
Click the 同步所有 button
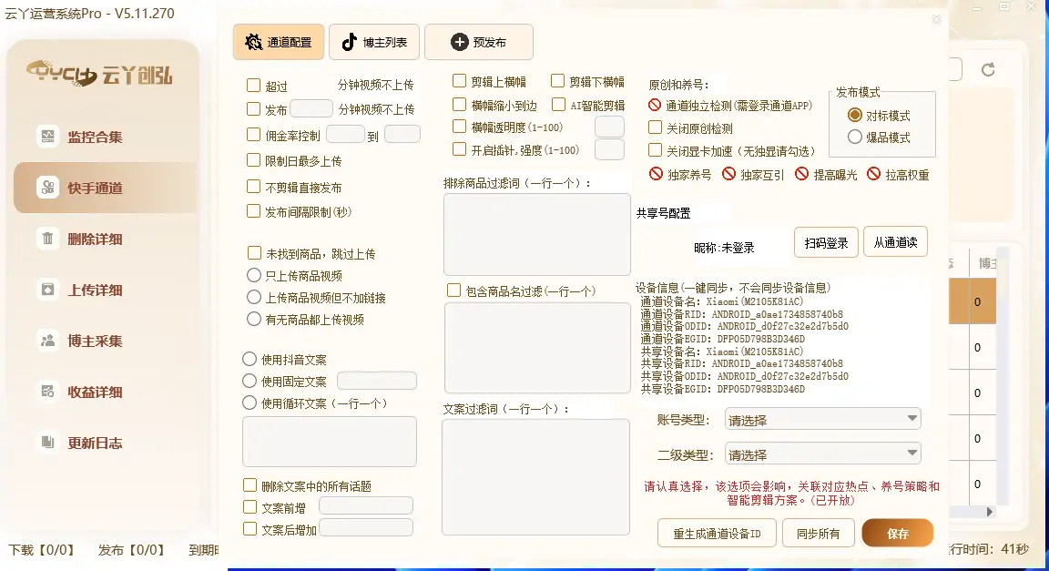coord(819,534)
